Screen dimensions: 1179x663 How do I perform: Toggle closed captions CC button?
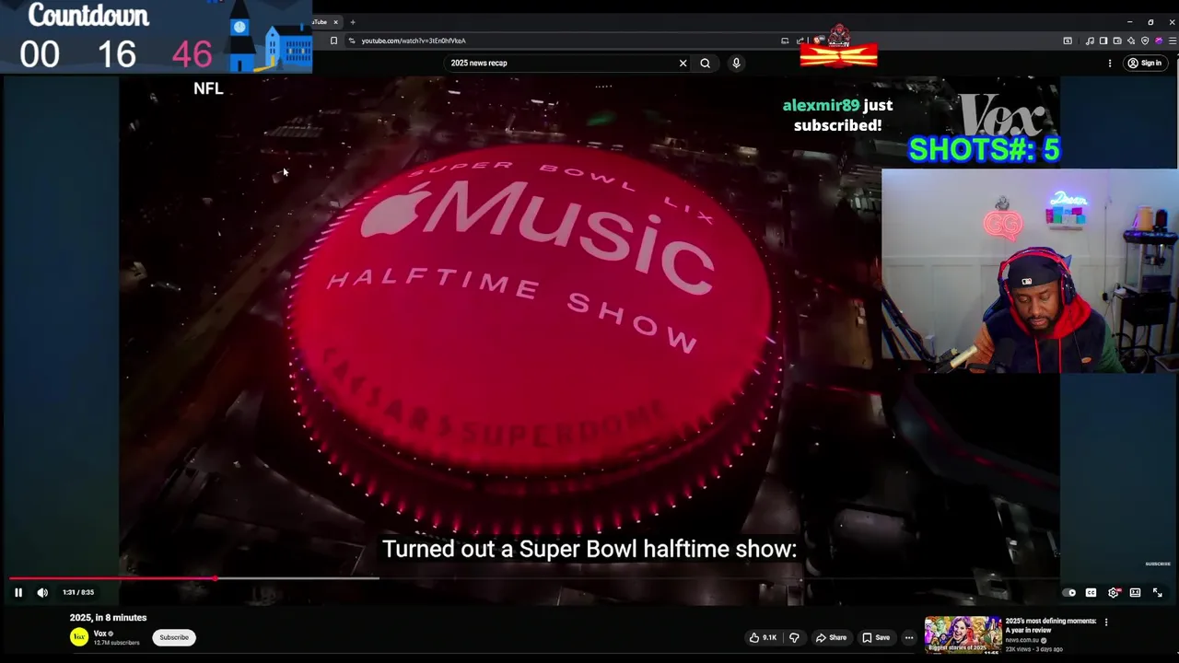(1091, 593)
